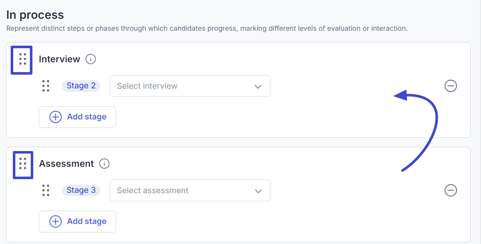
Task: Click the plus icon in Interview's Add stage
Action: coord(55,117)
